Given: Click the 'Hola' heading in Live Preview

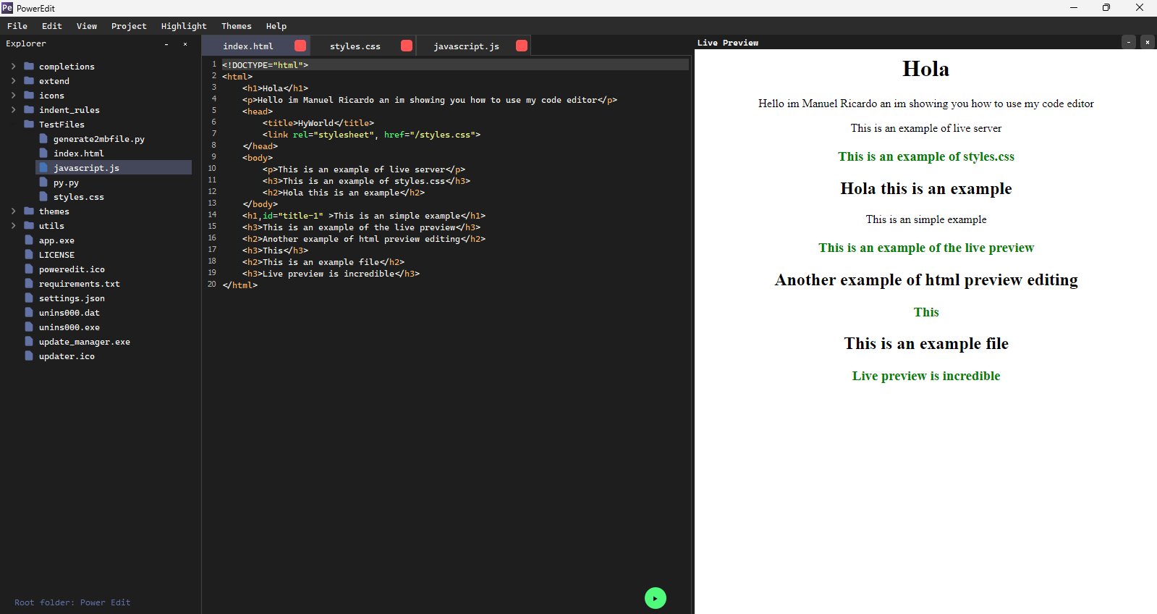Looking at the screenshot, I should click(925, 69).
